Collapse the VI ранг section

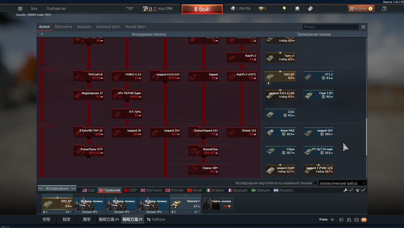click(48, 69)
